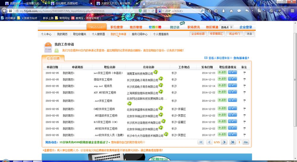Click note flag for 微信开发工程师 row
This screenshot has height=162, width=297.
pos(244,80)
